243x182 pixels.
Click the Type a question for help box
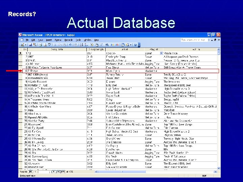point(194,40)
